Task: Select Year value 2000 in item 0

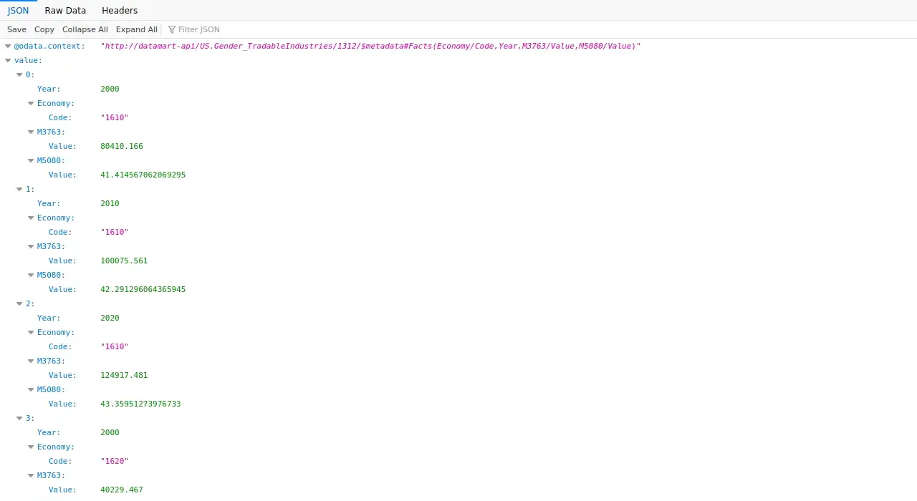Action: pyautogui.click(x=110, y=89)
